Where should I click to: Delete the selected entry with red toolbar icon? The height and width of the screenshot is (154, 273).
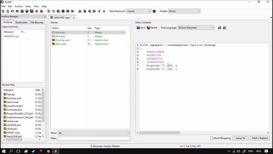click(x=84, y=11)
